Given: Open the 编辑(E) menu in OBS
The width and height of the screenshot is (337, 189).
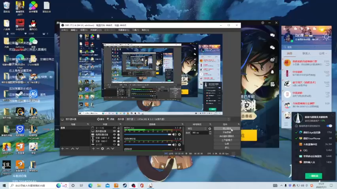Looking at the screenshot, I should pos(74,30).
